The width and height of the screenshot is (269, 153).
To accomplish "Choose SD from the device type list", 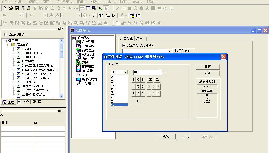I will click(113, 80).
